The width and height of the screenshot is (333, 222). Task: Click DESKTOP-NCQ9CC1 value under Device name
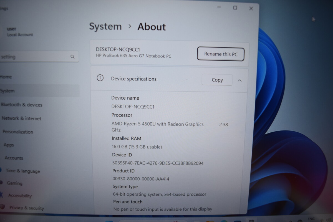(133, 107)
